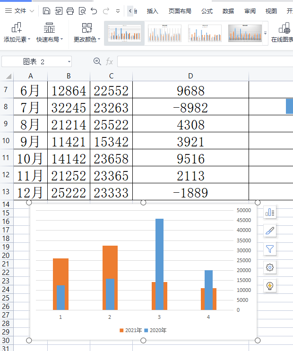Click the zoom magnifier icon by formula bar

[x=97, y=61]
